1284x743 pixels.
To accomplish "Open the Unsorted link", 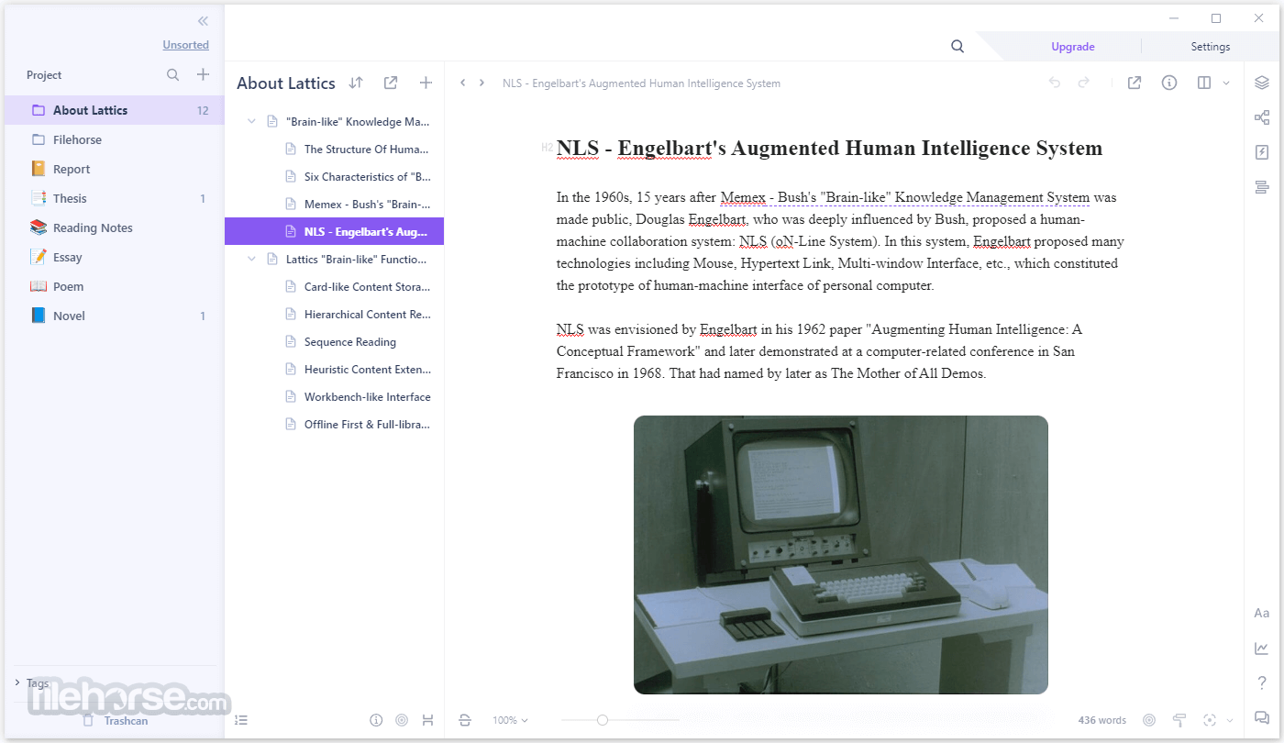I will [x=186, y=45].
